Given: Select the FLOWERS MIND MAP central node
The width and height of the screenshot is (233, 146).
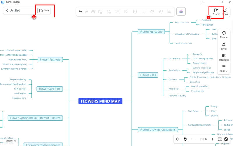Looking at the screenshot, I should (100, 101).
